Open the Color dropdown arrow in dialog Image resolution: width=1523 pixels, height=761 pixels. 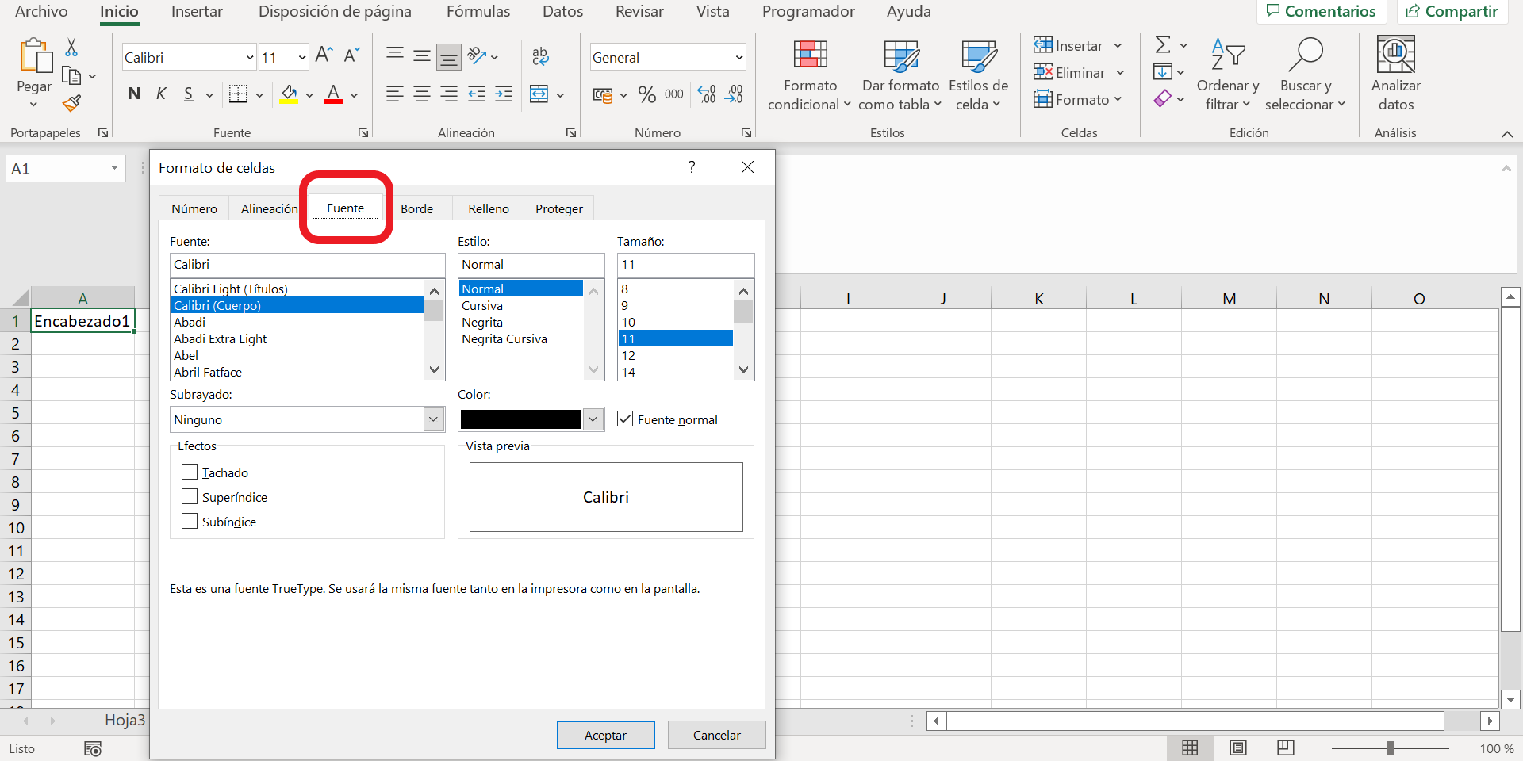point(593,419)
